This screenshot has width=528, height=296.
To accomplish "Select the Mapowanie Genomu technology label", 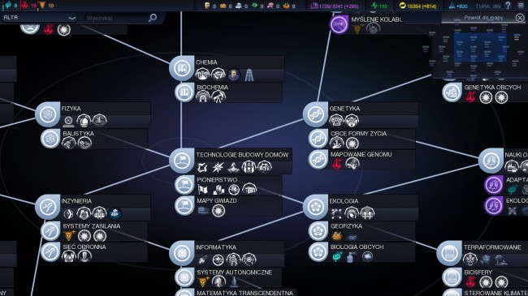I will pyautogui.click(x=361, y=154).
